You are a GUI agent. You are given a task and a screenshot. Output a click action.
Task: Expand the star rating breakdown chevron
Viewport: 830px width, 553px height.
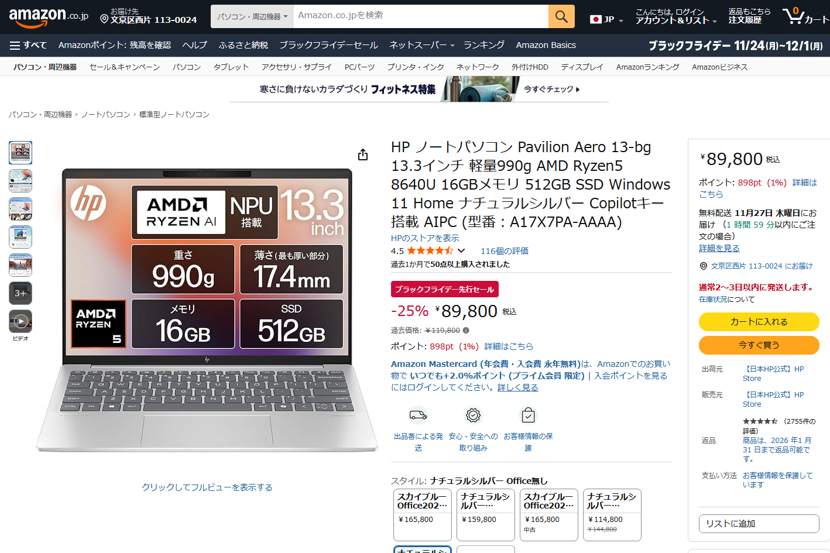(461, 250)
